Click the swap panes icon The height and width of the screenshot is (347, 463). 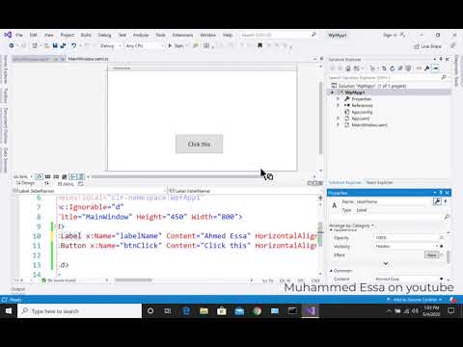click(47, 183)
